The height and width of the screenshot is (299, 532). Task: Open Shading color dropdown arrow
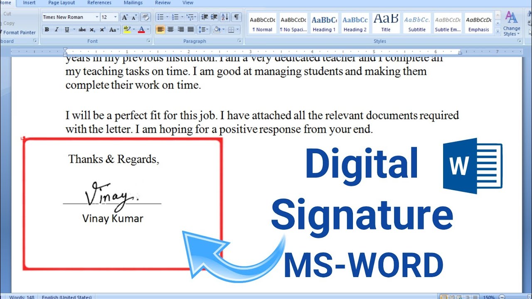(223, 29)
